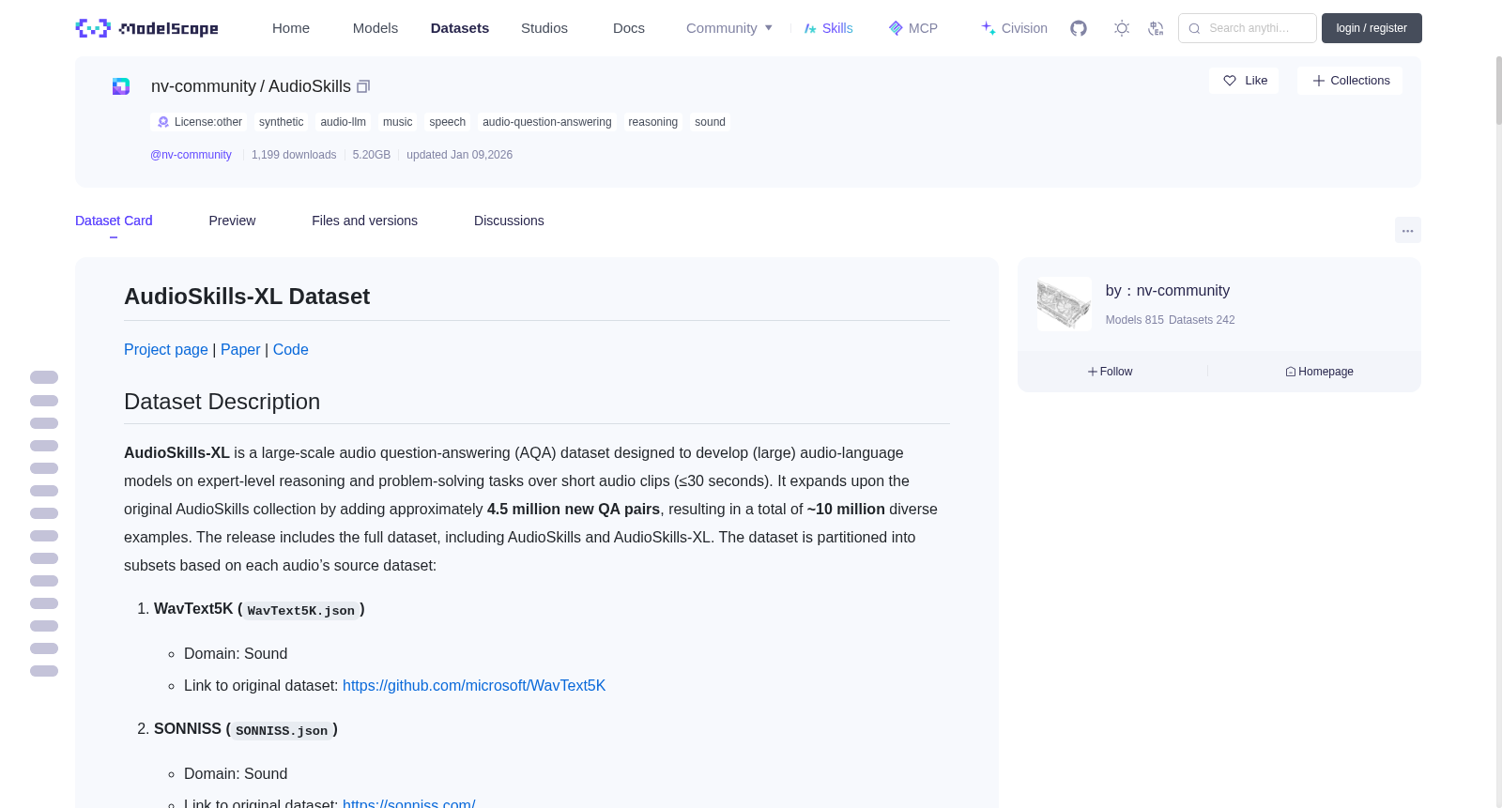The width and height of the screenshot is (1502, 808).
Task: Switch language with the translate icon
Action: [1157, 28]
